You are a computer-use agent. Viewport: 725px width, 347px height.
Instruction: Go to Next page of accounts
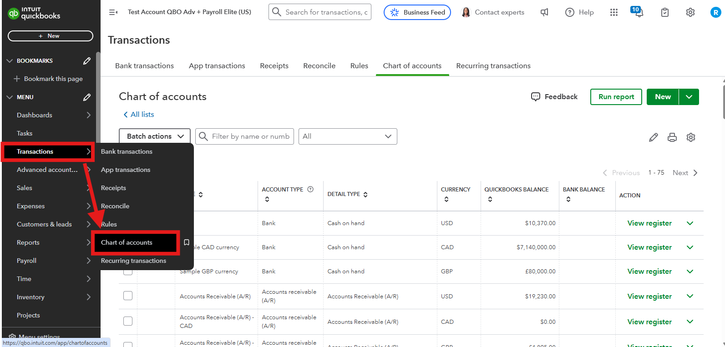(x=685, y=173)
